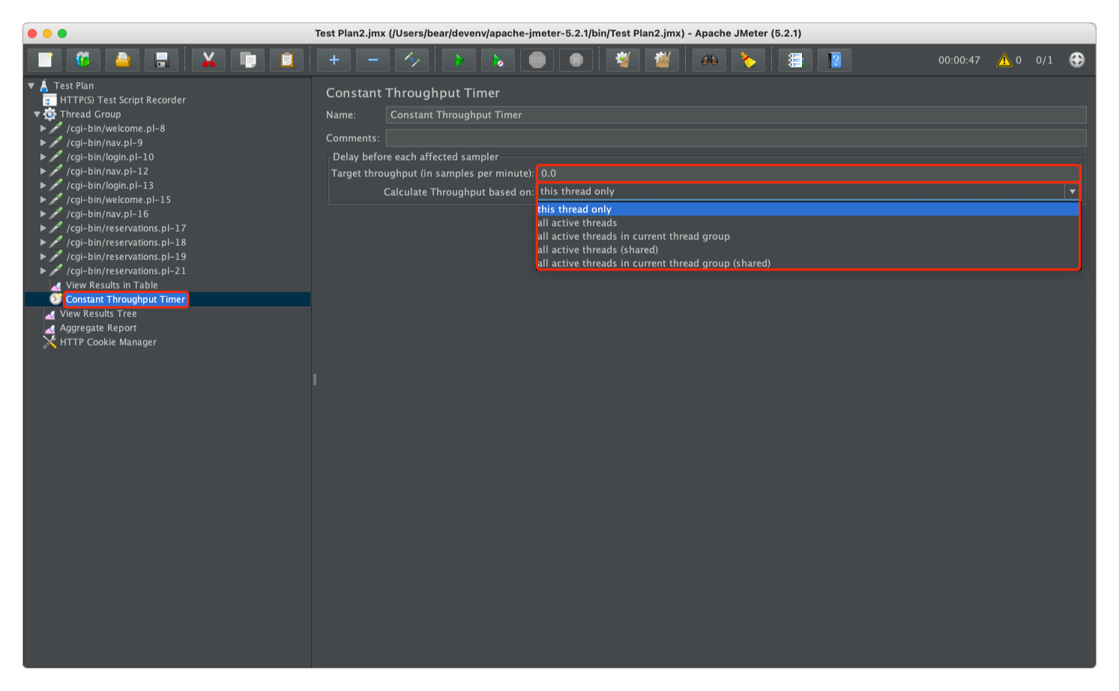Choose 'all active threads in current thread group'
Viewport: 1119px width, 691px height.
pos(808,236)
